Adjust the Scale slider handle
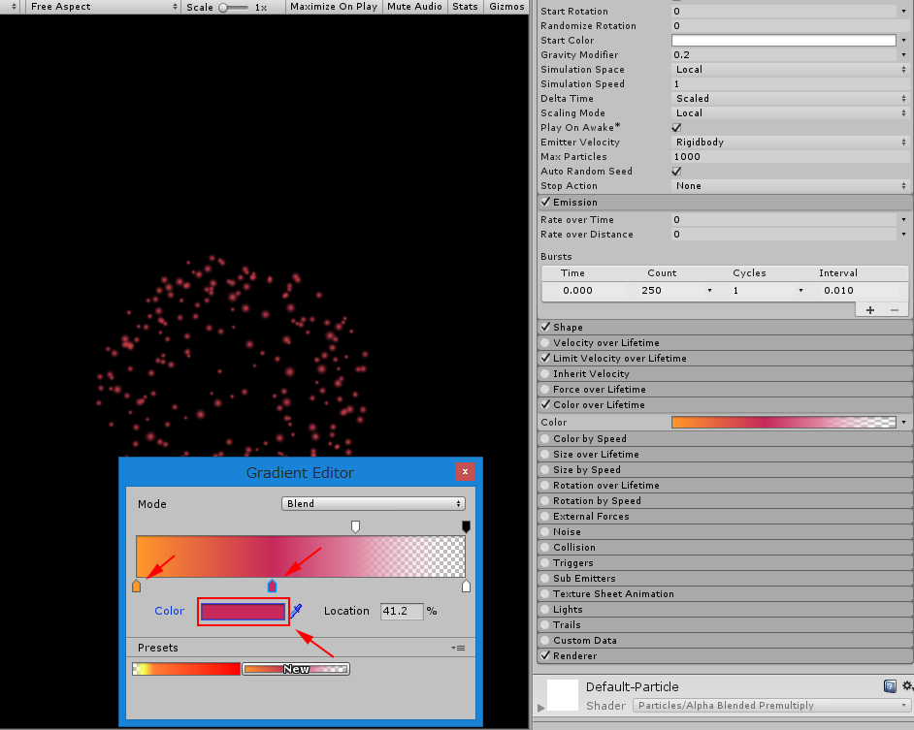 [223, 8]
